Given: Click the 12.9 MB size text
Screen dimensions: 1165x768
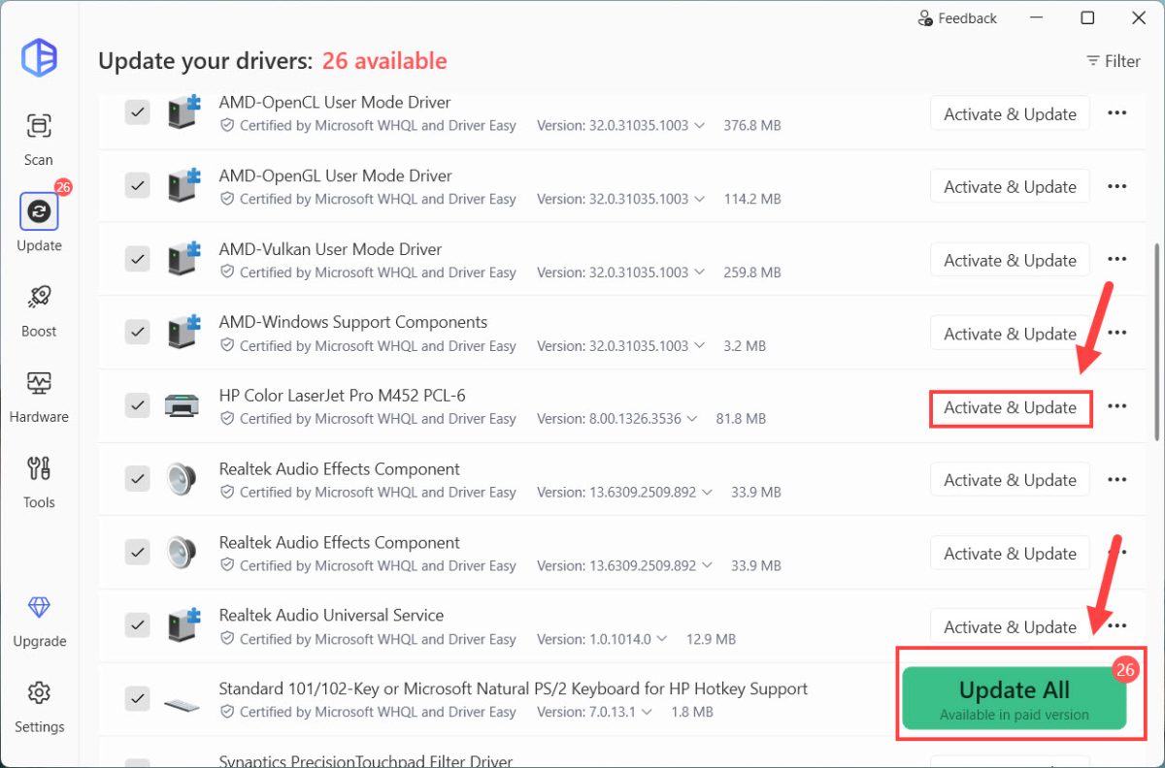Looking at the screenshot, I should [711, 639].
